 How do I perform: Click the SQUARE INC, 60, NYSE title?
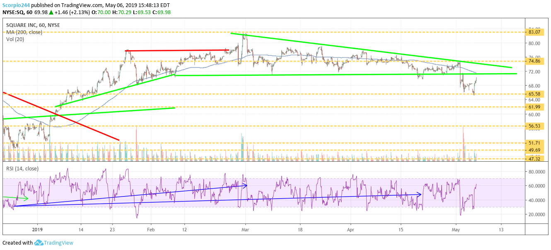click(x=33, y=25)
